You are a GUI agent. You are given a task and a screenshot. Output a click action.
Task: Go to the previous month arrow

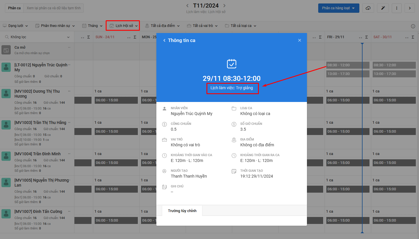[x=187, y=6]
